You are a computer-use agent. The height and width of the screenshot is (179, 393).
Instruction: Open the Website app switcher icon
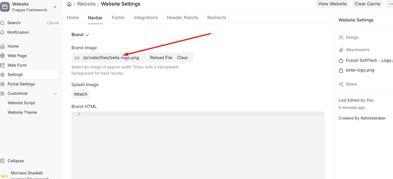point(5,7)
